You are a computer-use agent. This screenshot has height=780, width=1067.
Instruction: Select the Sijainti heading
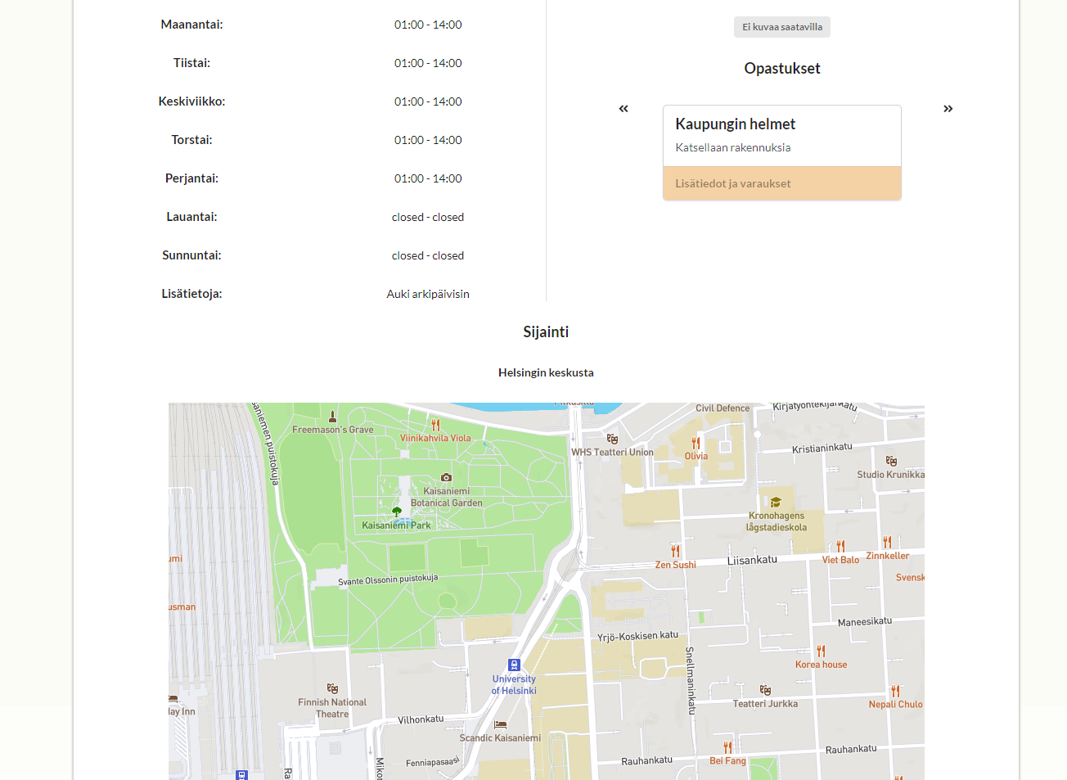tap(546, 331)
